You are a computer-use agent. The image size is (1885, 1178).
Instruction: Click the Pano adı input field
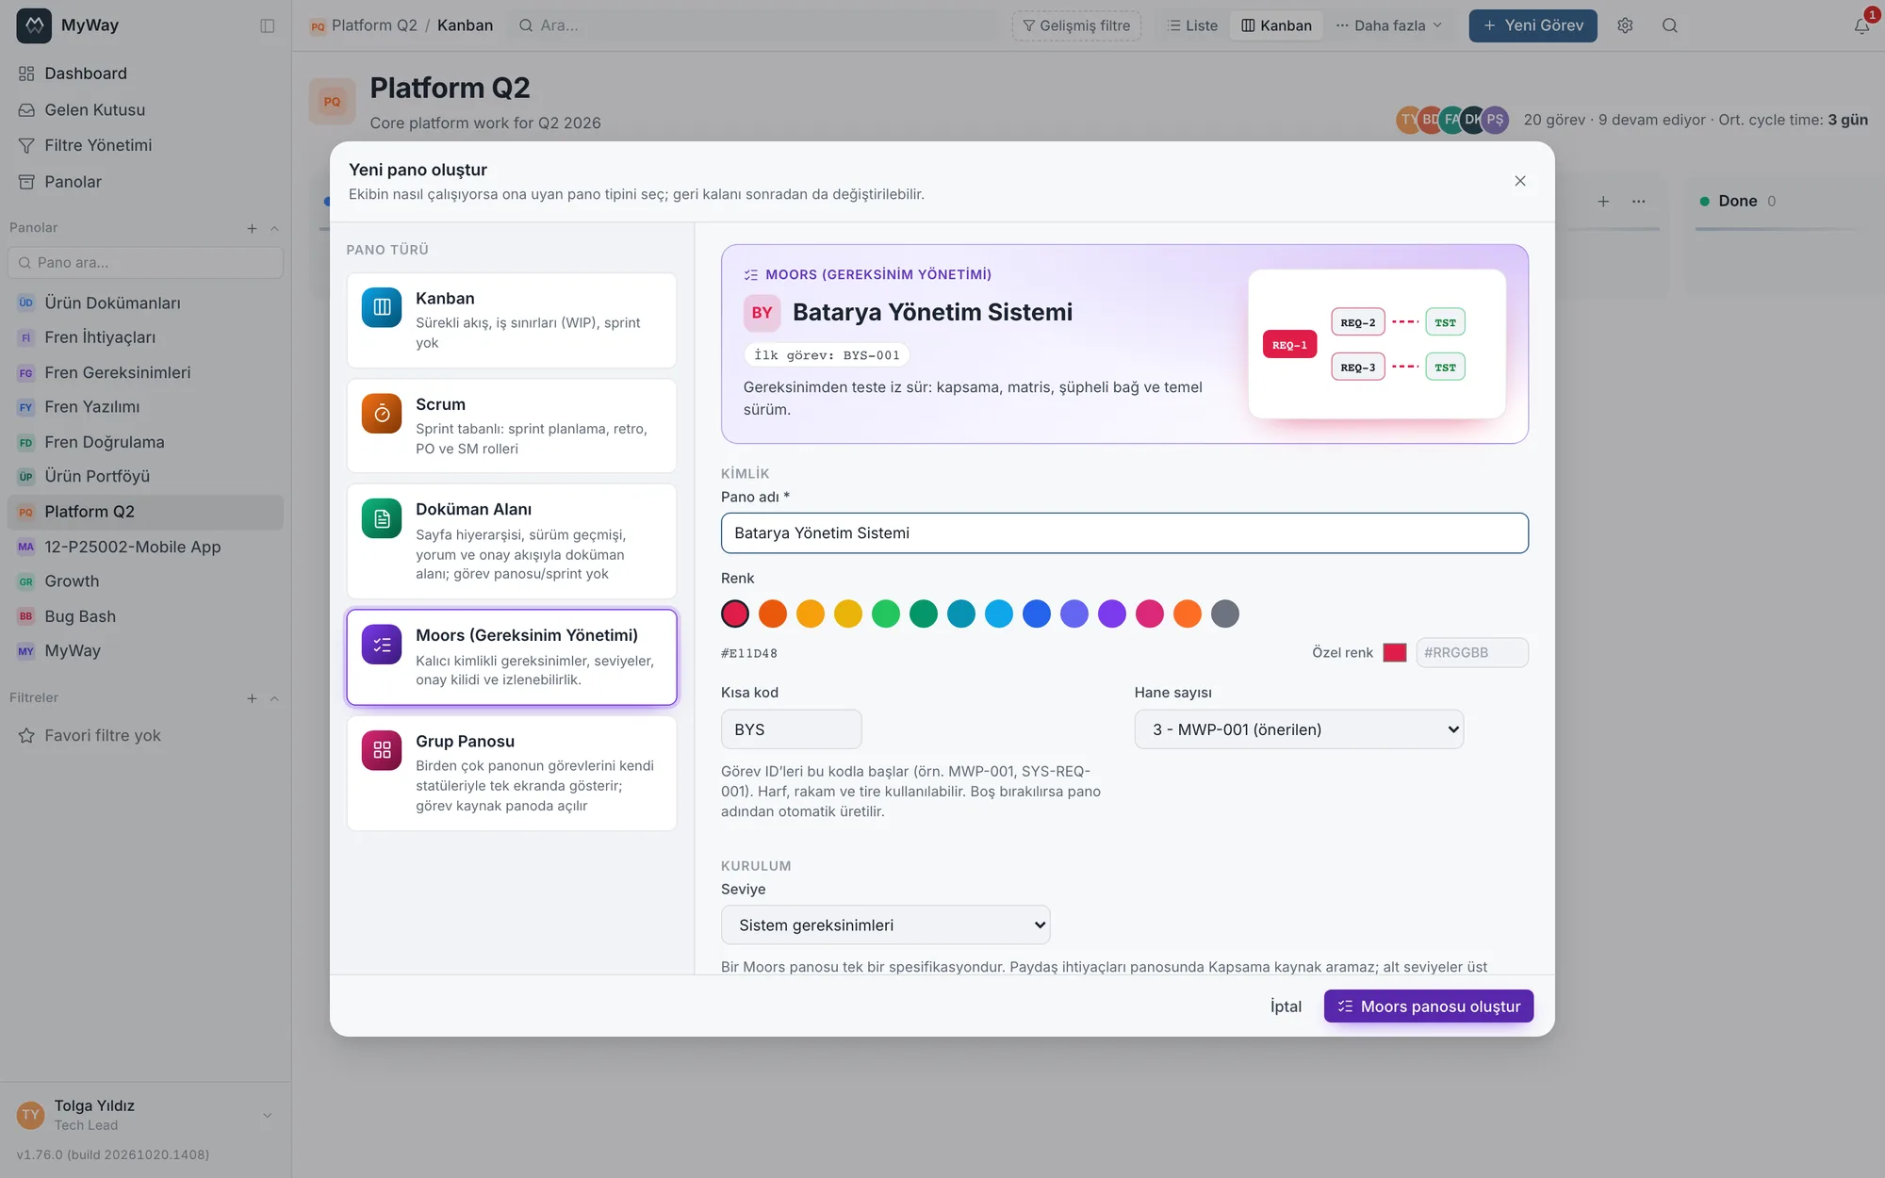coord(1124,533)
